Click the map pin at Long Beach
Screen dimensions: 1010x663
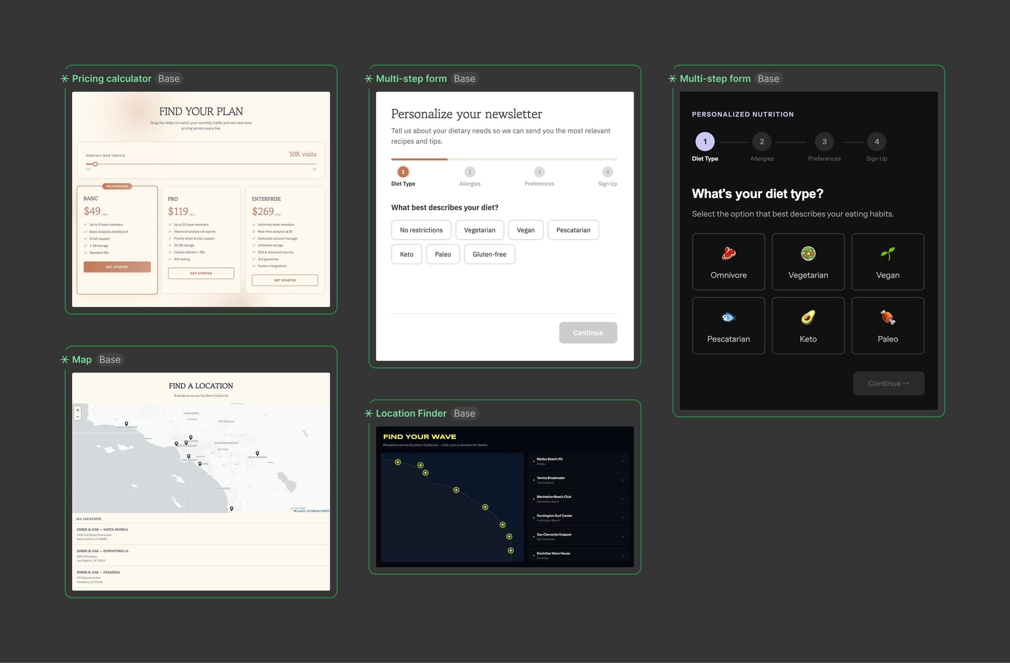[189, 457]
